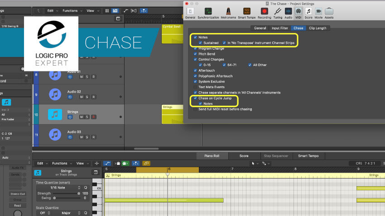Toggle Pitch Bend checkbox
The height and width of the screenshot is (216, 385).
tap(195, 54)
